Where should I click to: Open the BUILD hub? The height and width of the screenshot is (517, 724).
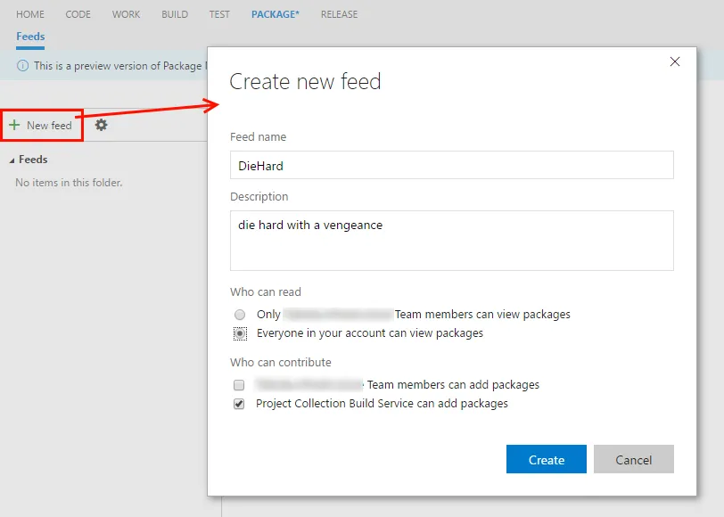[174, 14]
